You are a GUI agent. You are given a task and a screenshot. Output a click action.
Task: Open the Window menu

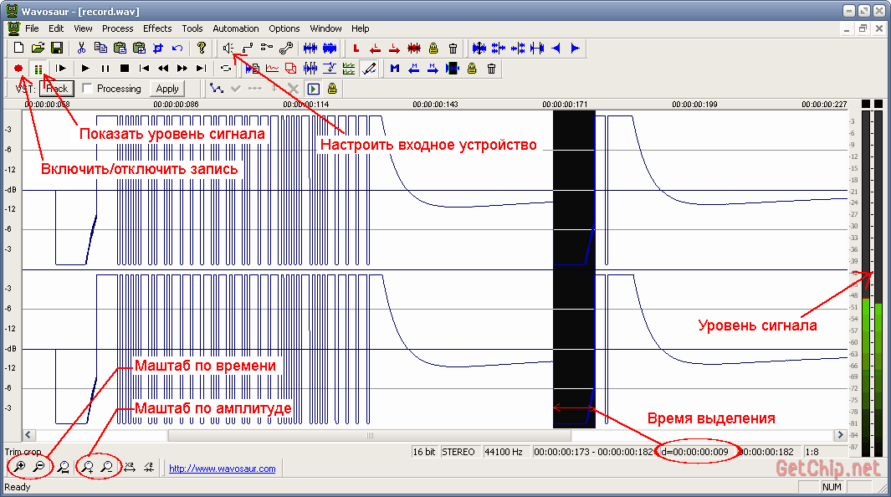[x=325, y=28]
